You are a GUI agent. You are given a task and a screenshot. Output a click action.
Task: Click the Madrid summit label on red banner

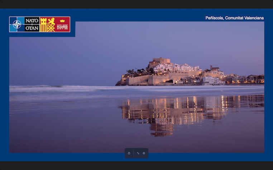[62, 27]
